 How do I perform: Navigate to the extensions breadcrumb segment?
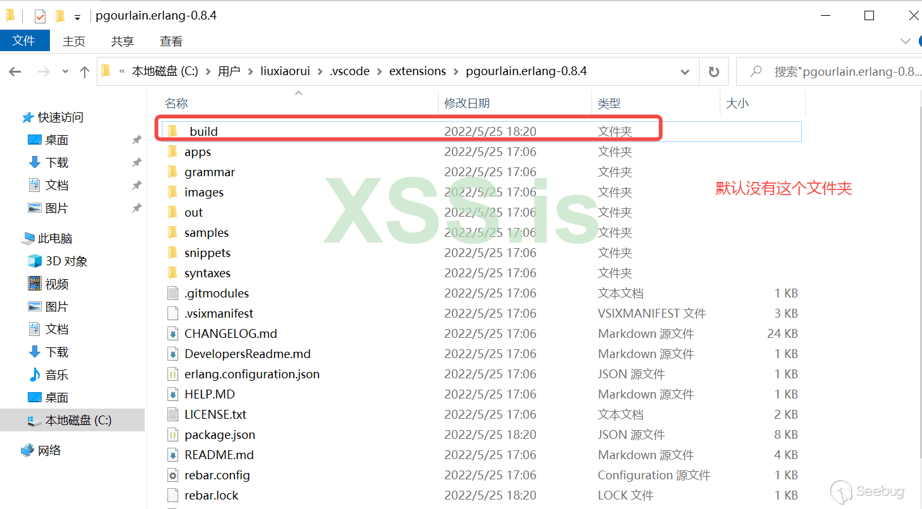coord(418,71)
